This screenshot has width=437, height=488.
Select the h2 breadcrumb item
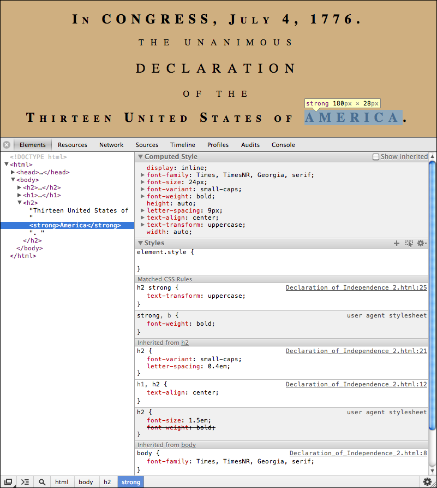click(107, 481)
